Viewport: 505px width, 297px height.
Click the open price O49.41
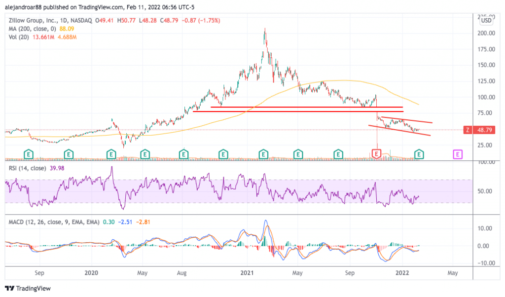tap(105, 21)
